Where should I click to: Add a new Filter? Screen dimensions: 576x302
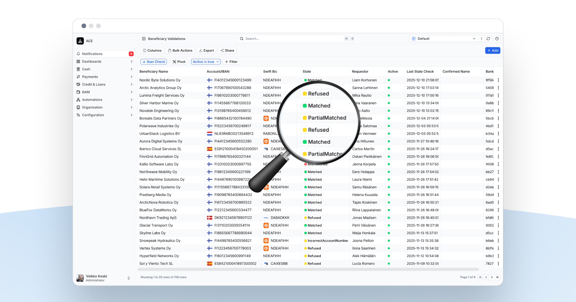[x=231, y=62]
